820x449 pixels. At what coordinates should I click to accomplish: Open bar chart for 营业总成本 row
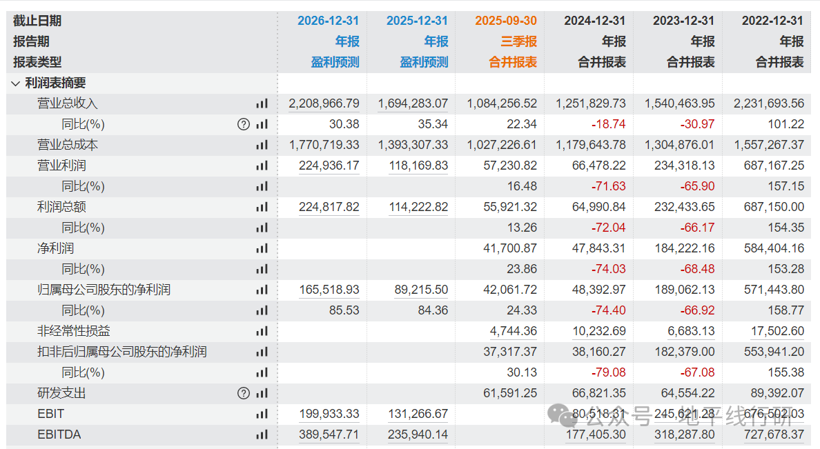point(262,145)
